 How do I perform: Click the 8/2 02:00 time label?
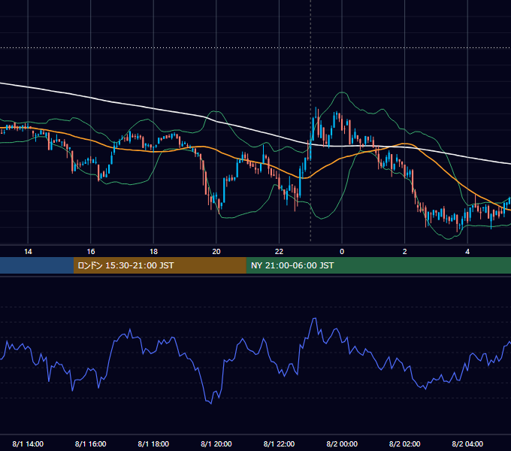click(x=405, y=443)
